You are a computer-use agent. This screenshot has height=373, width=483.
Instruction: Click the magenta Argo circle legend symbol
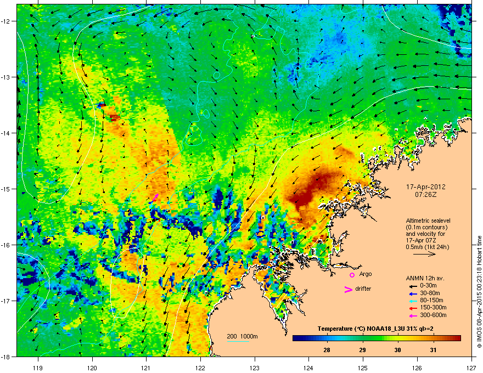[352, 275]
